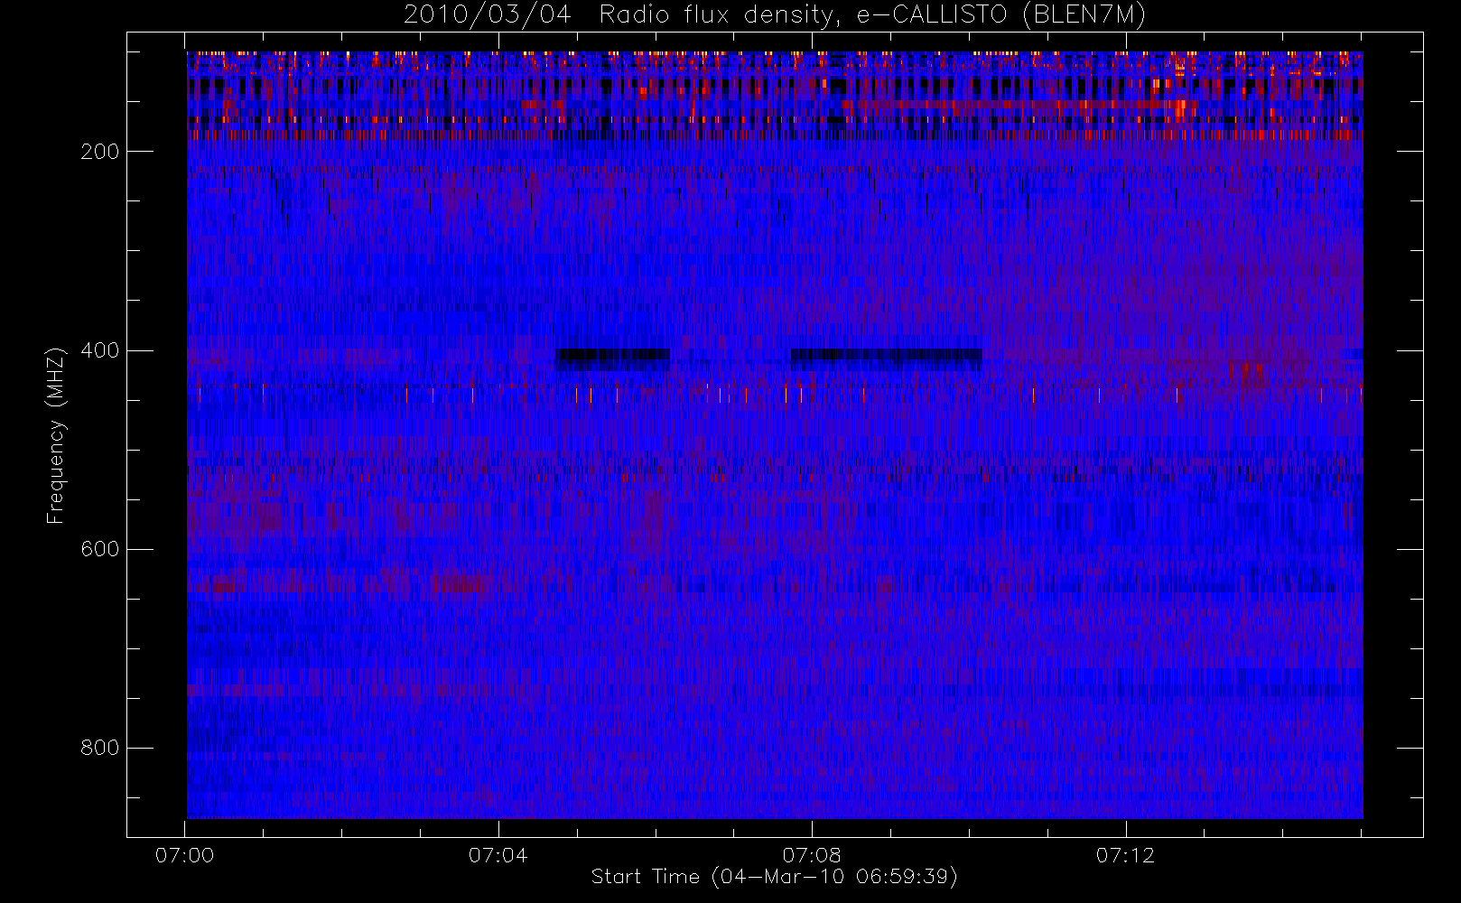Click the second dark band after 07:08
The width and height of the screenshot is (1461, 903).
tap(886, 358)
